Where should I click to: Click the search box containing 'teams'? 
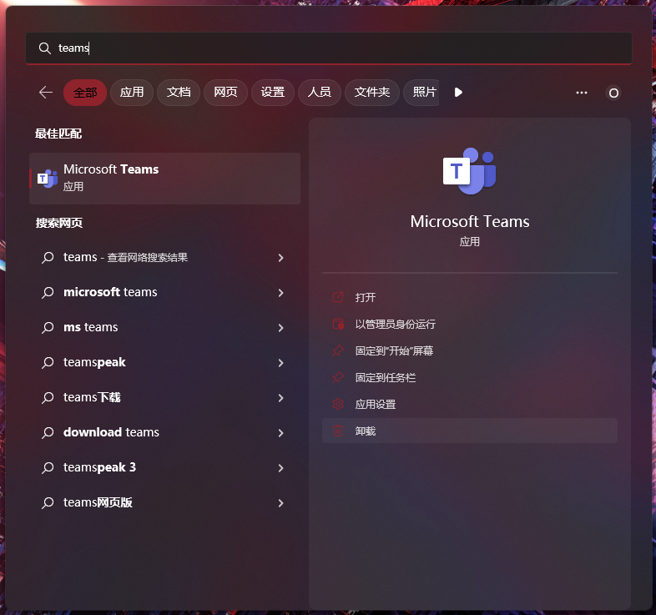[x=329, y=48]
